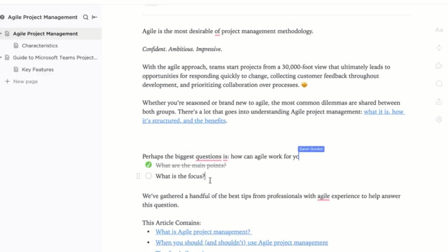The height and width of the screenshot is (252, 448).
Task: Collapse the Guide to Microsoft Teams Project tree
Action: (1, 58)
